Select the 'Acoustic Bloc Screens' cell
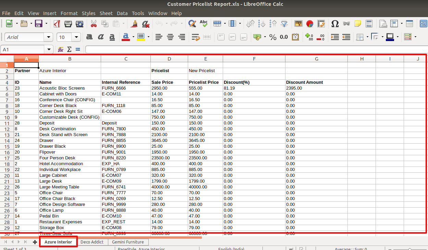The image size is (428, 250). (70, 88)
